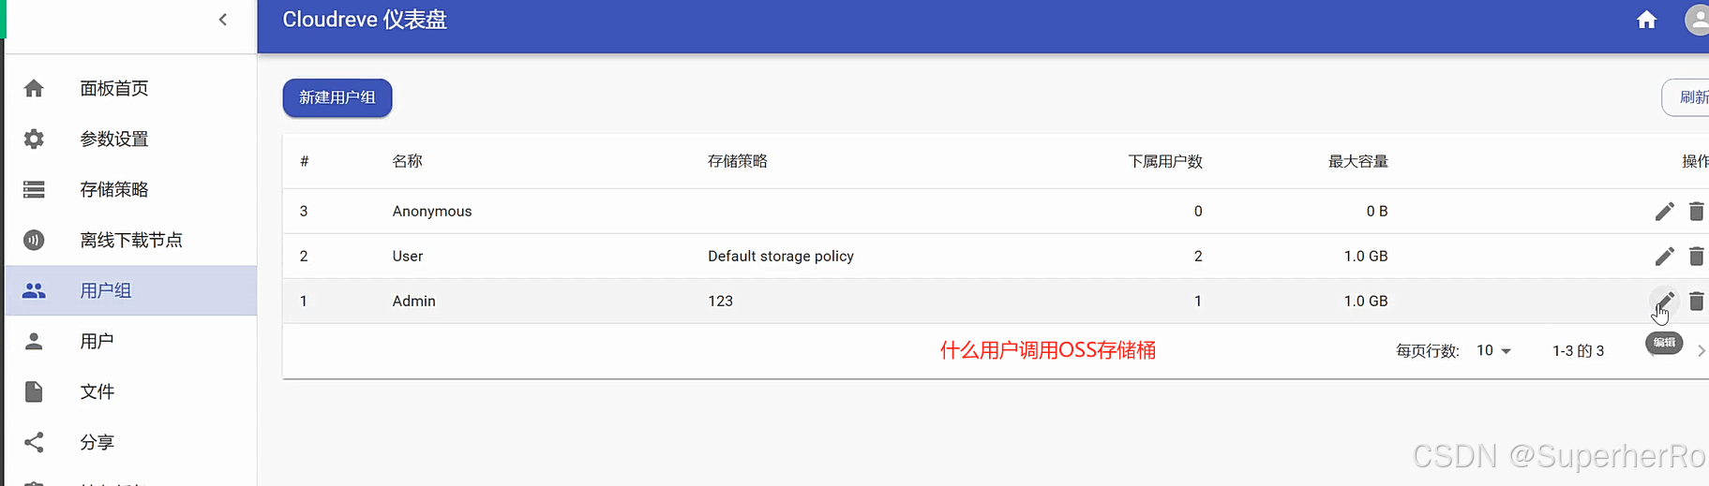Click the edit pencil for Admin group

click(x=1664, y=301)
